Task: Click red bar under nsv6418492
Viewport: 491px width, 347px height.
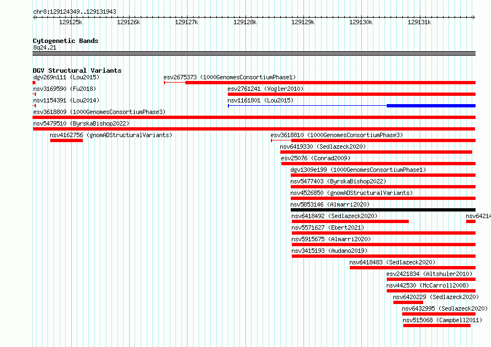Action: pyautogui.click(x=350, y=221)
